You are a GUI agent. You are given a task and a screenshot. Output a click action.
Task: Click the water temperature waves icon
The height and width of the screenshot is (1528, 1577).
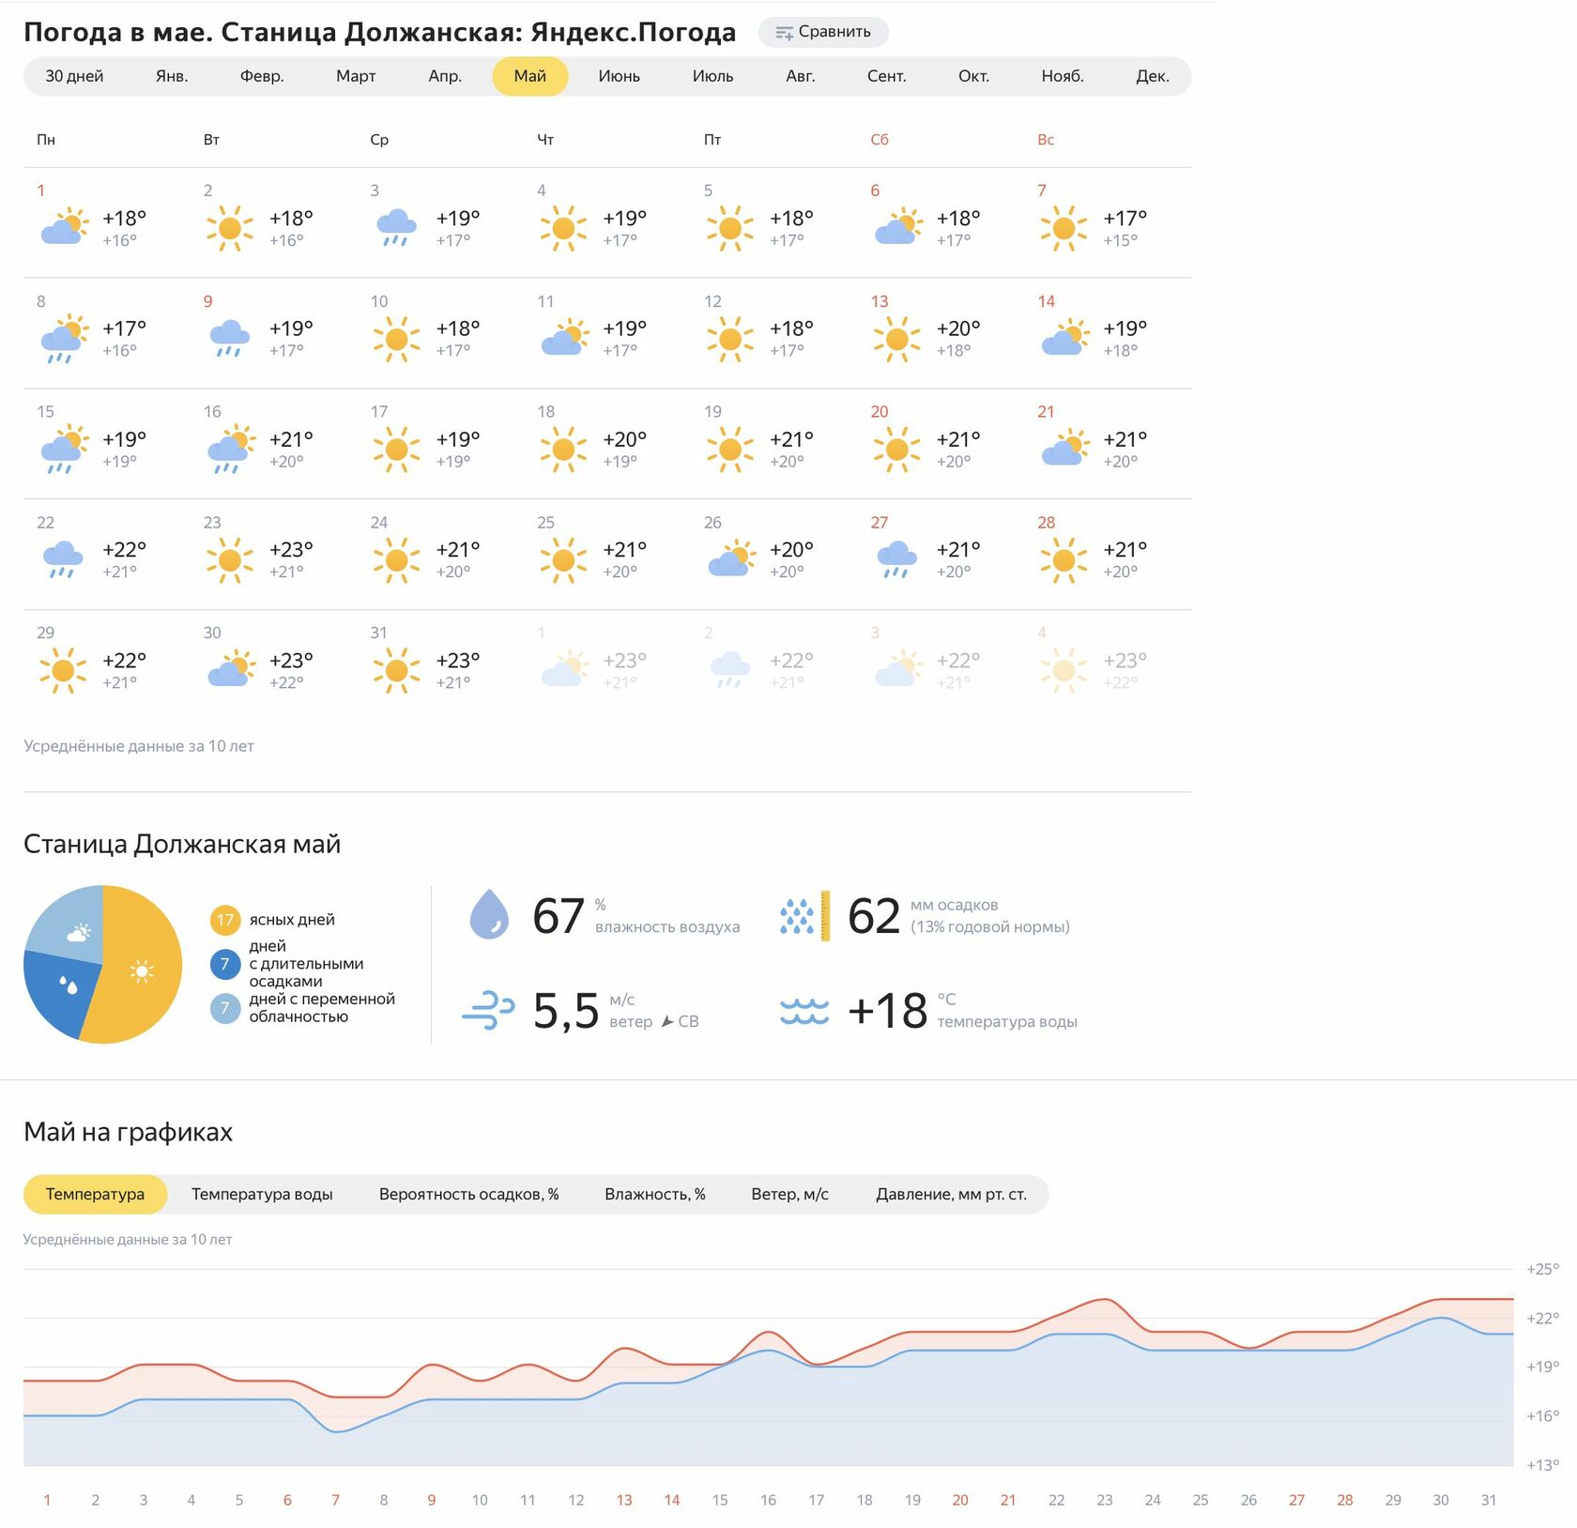click(804, 1011)
